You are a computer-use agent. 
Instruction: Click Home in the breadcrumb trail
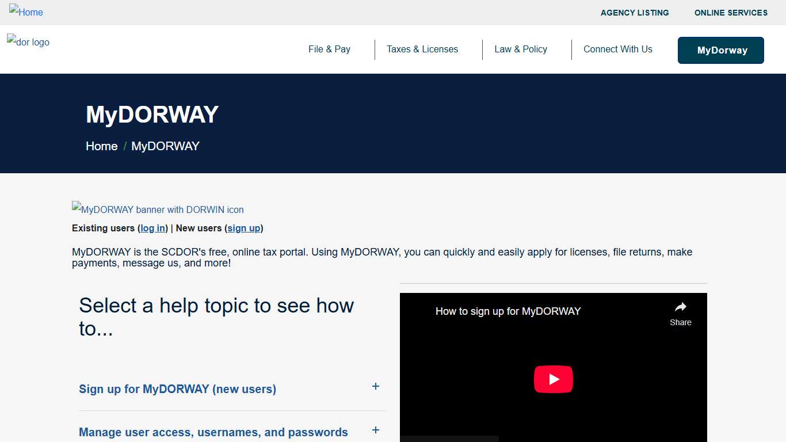[101, 146]
